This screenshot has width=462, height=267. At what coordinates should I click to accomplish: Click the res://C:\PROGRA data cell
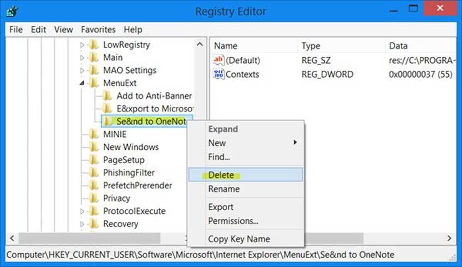click(x=422, y=61)
